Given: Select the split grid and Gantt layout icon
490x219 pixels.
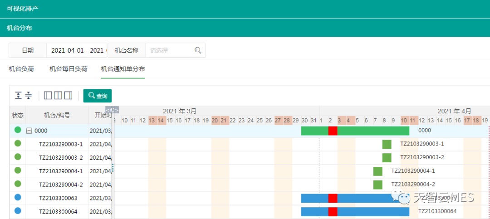Looking at the screenshot, I should point(58,96).
